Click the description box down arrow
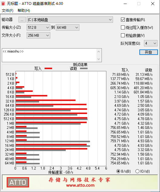 [x=98, y=59]
